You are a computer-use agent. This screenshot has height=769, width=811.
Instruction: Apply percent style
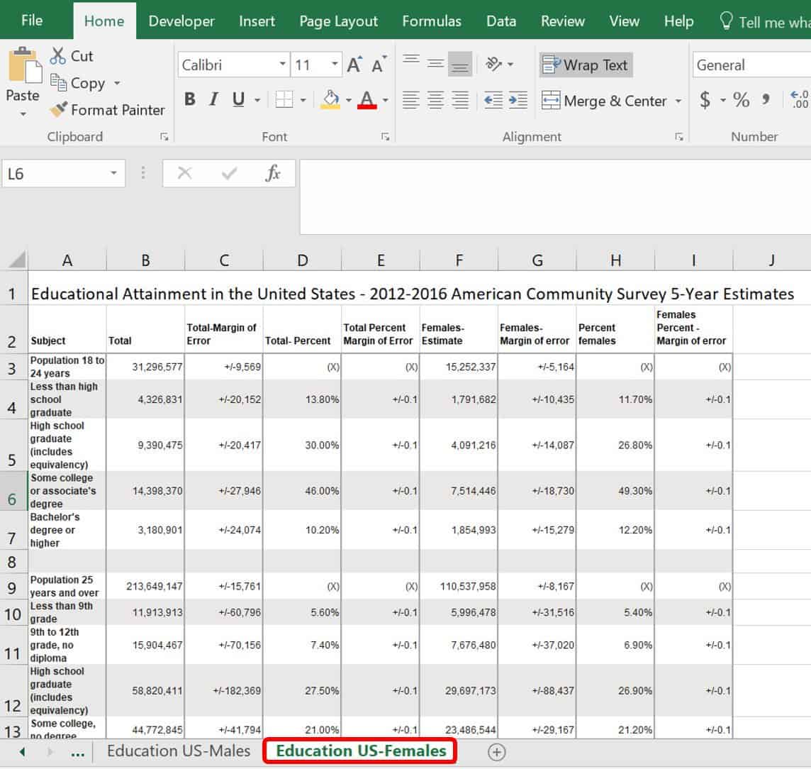(742, 99)
